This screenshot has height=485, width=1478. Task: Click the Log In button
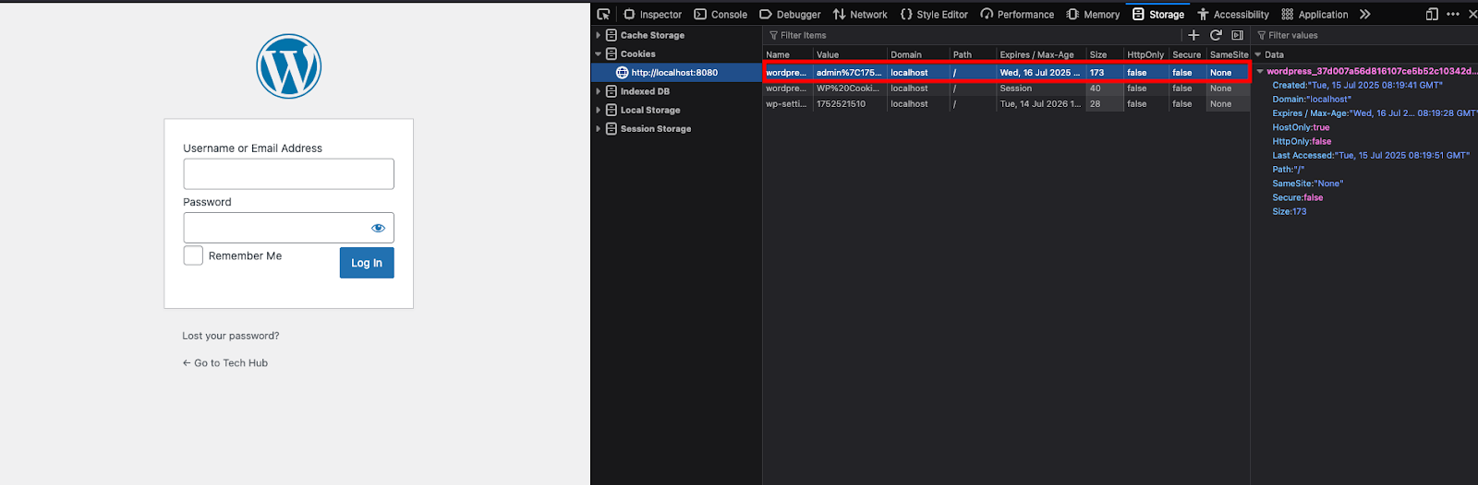point(367,263)
